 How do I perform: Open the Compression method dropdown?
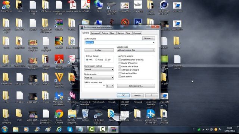click(99, 70)
